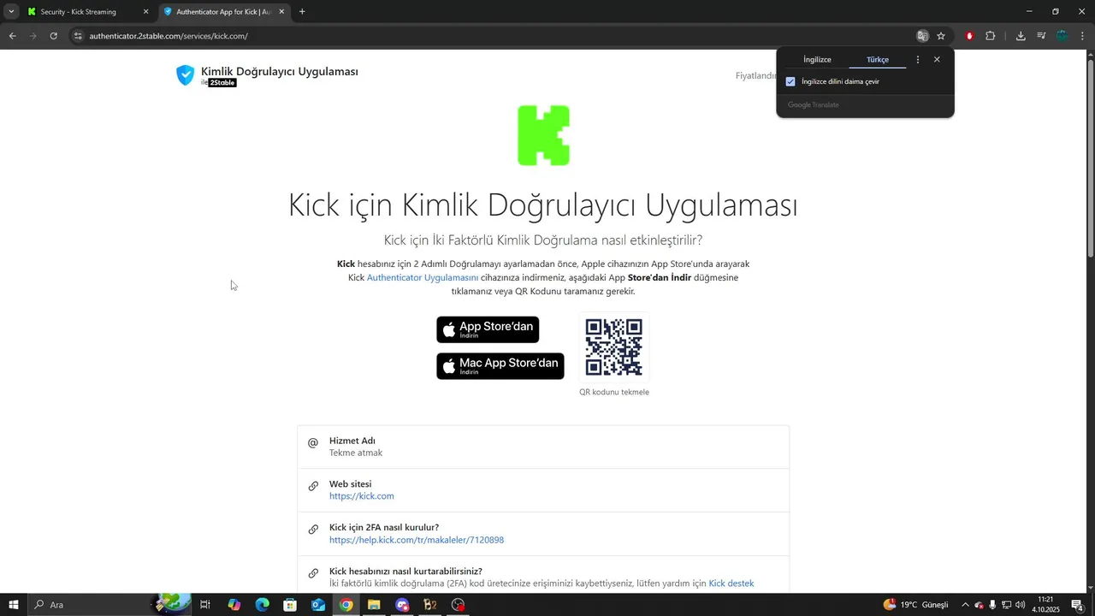Screen dimensions: 1095x616
Task: Open the weather widget 19°C Güneşli
Action: point(915,605)
